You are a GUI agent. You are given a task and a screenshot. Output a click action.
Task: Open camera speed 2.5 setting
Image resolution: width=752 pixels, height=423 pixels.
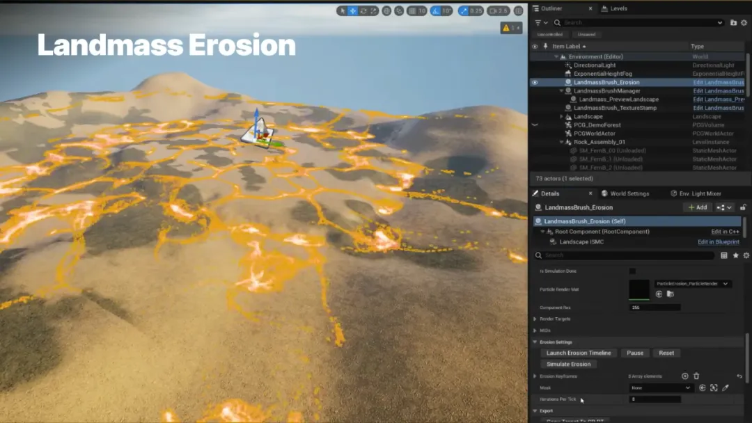coord(499,10)
